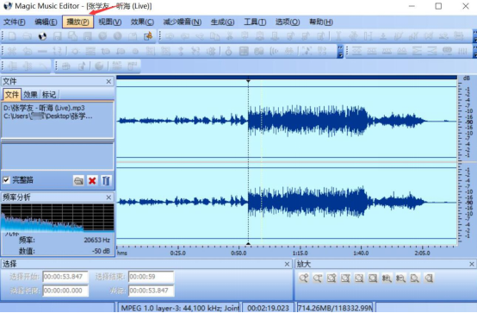
Task: Click the trash bin icon in file panel
Action: click(x=106, y=180)
